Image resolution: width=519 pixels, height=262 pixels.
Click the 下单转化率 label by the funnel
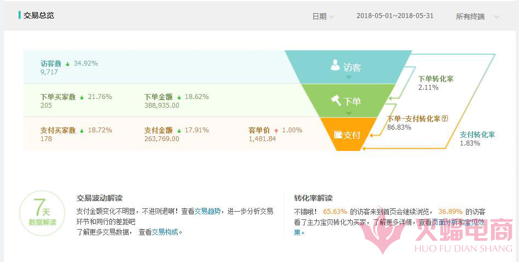tap(435, 79)
